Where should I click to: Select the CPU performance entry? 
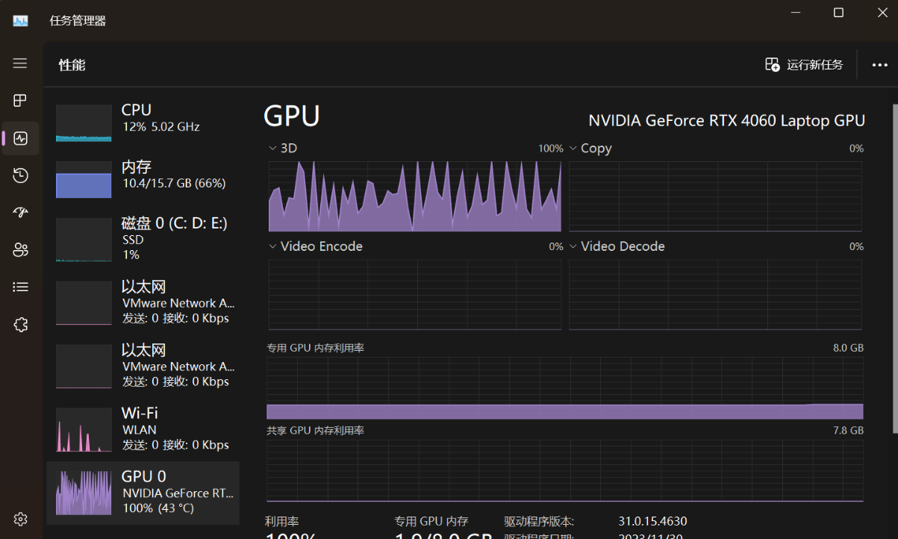[143, 122]
